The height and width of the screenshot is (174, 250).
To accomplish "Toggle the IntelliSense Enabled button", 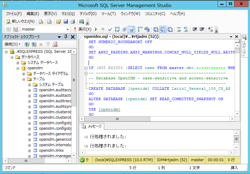I will pyautogui.click(x=131, y=29).
